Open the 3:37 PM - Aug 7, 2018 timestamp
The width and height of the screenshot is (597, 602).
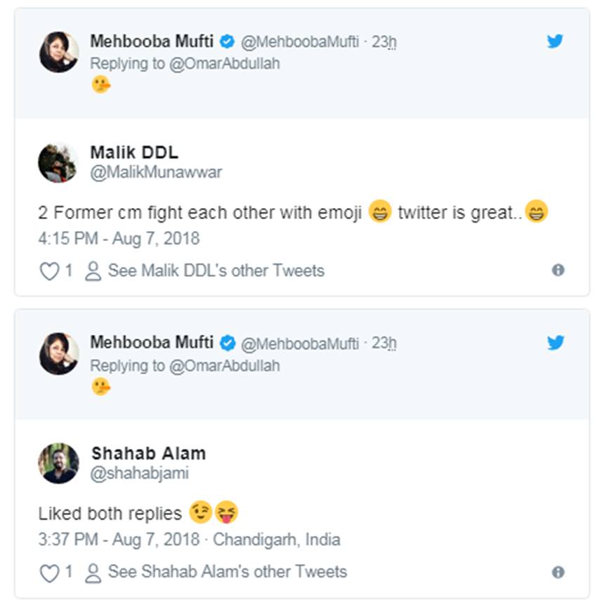pyautogui.click(x=119, y=539)
